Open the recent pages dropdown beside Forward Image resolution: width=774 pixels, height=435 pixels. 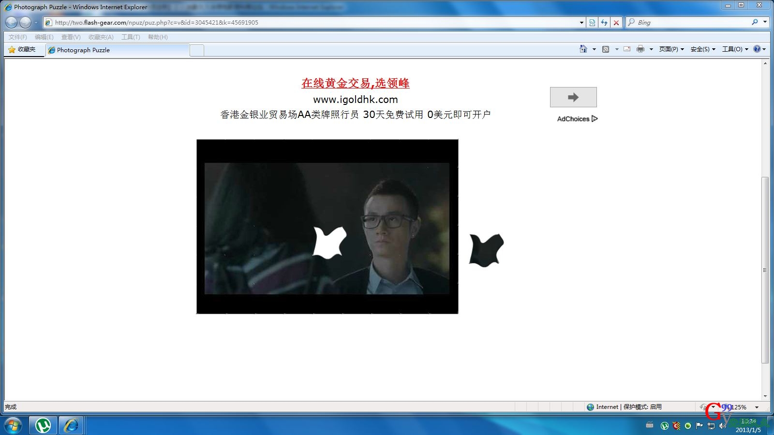click(36, 23)
